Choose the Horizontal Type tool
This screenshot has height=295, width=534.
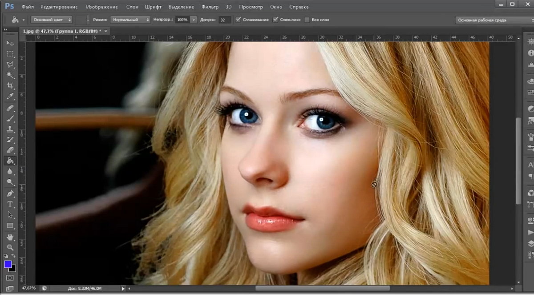click(10, 204)
